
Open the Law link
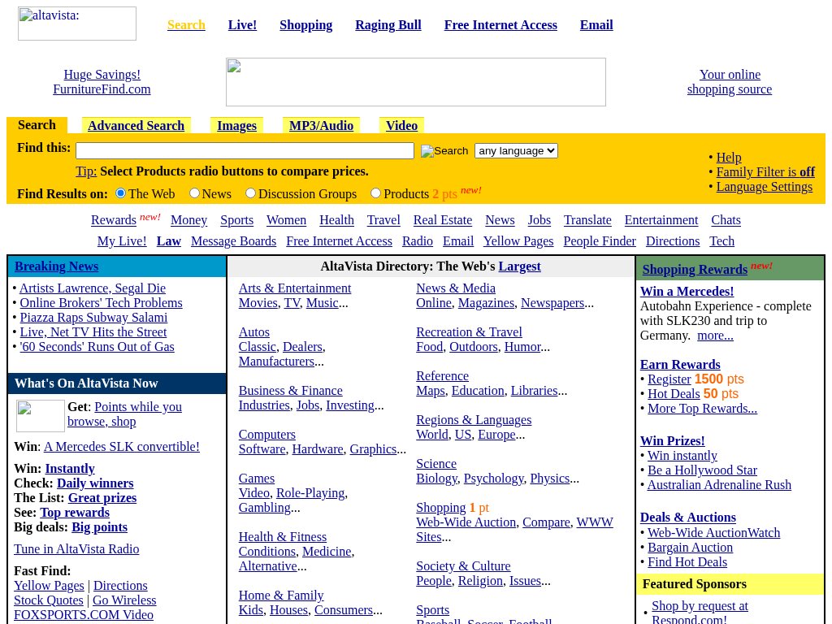pyautogui.click(x=169, y=241)
